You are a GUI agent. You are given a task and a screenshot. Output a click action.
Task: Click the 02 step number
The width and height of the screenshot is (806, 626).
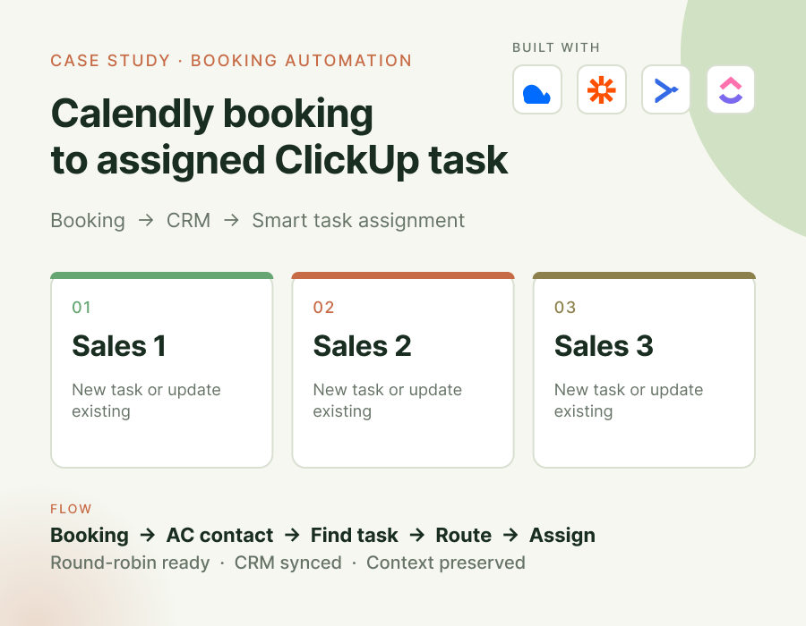click(324, 308)
